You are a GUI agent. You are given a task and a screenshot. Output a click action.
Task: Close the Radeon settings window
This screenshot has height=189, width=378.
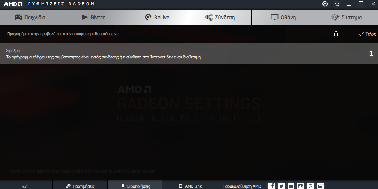[x=373, y=4]
